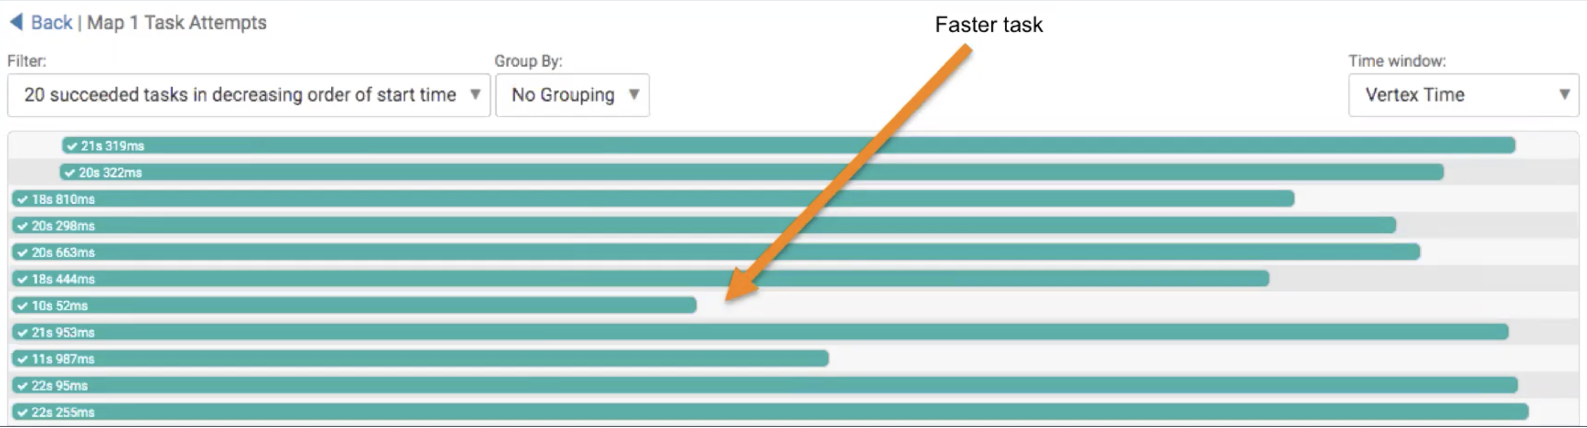This screenshot has width=1587, height=428.
Task: Click the checkmark icon on 22s 95ms task
Action: (x=23, y=386)
